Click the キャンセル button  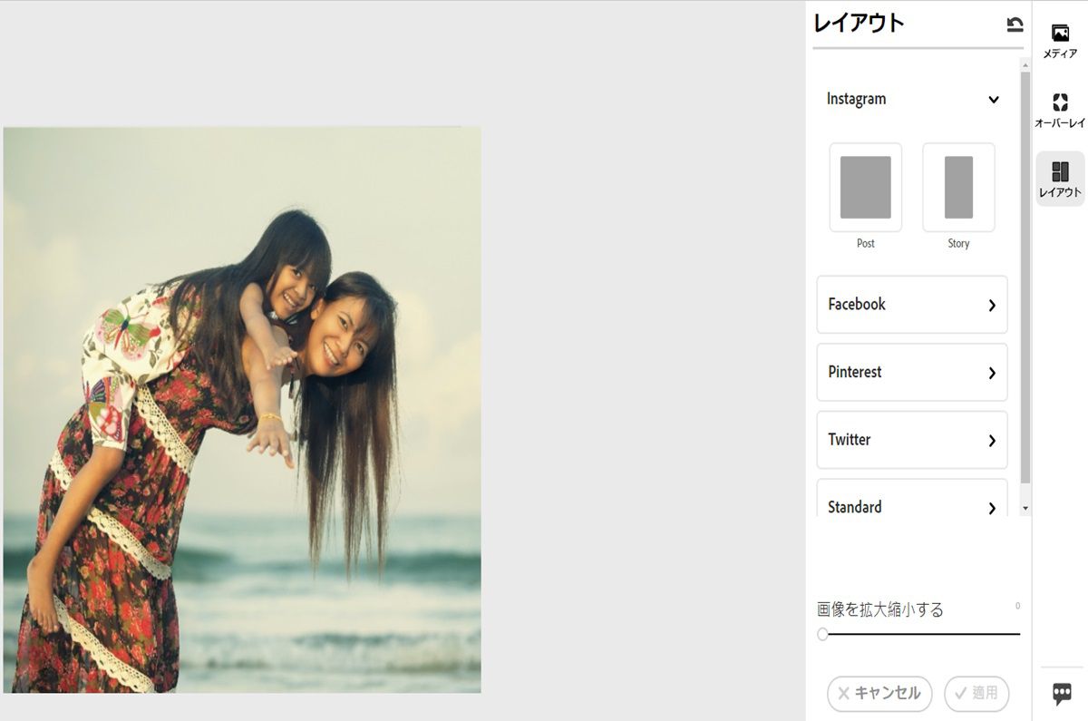pos(879,694)
